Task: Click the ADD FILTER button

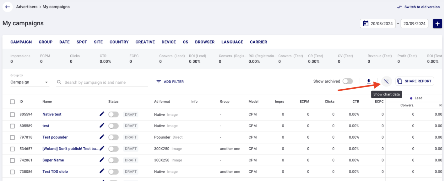Action: 170,82
